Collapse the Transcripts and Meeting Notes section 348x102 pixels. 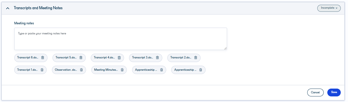click(x=8, y=8)
